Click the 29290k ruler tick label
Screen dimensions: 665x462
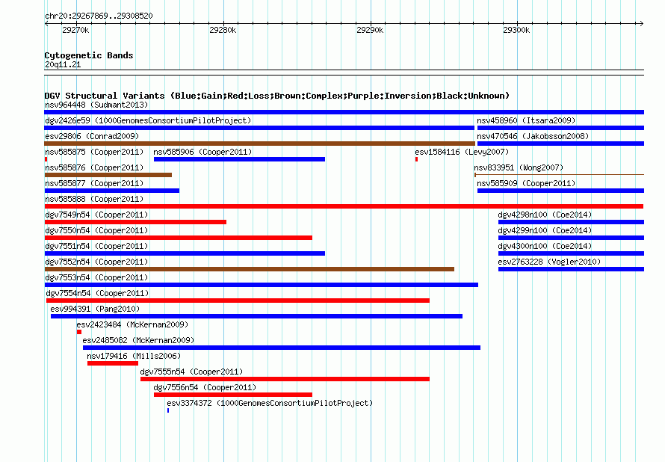tap(370, 30)
